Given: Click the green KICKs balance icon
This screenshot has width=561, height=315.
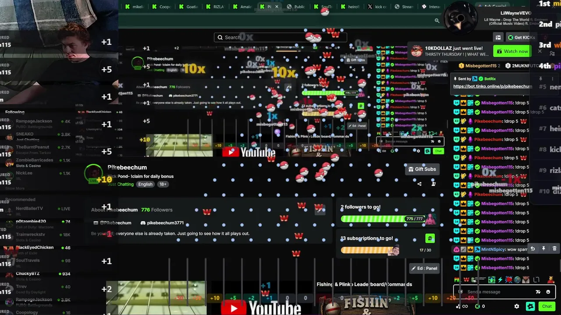Looking at the screenshot, I should (477, 306).
